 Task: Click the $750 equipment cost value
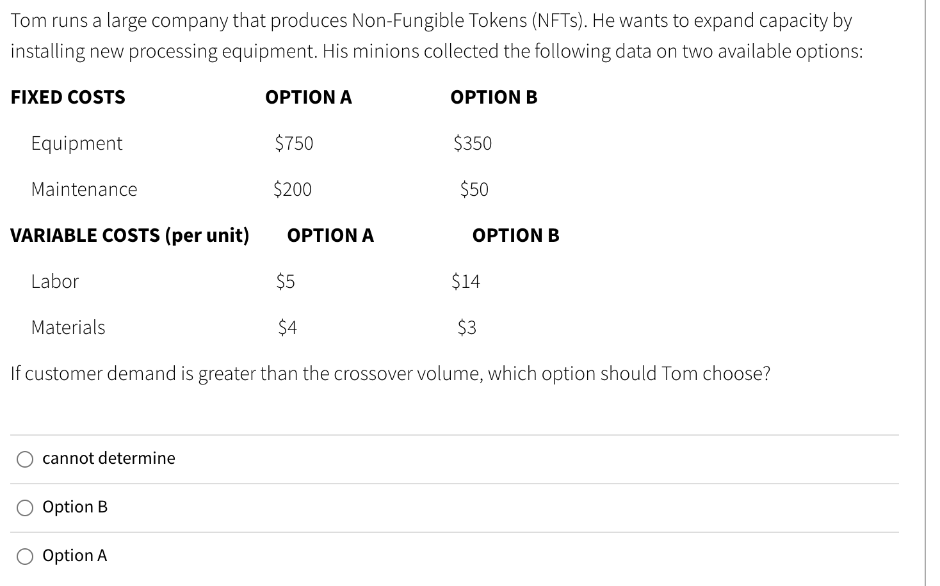(294, 143)
